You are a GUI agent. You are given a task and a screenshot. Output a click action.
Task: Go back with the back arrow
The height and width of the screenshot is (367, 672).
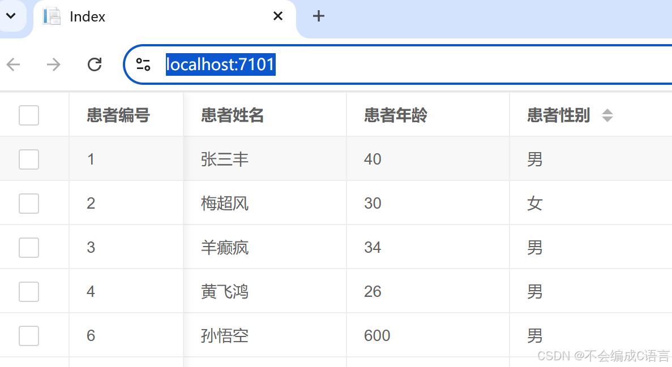pyautogui.click(x=14, y=64)
